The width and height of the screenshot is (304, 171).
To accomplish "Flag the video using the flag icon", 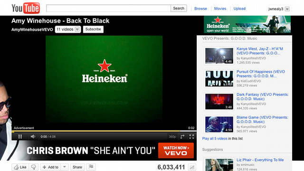I will click(91, 167).
